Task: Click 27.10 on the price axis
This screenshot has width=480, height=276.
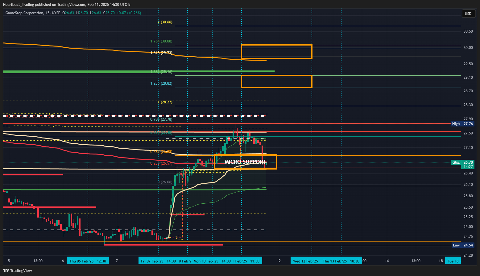Action: click(x=468, y=148)
